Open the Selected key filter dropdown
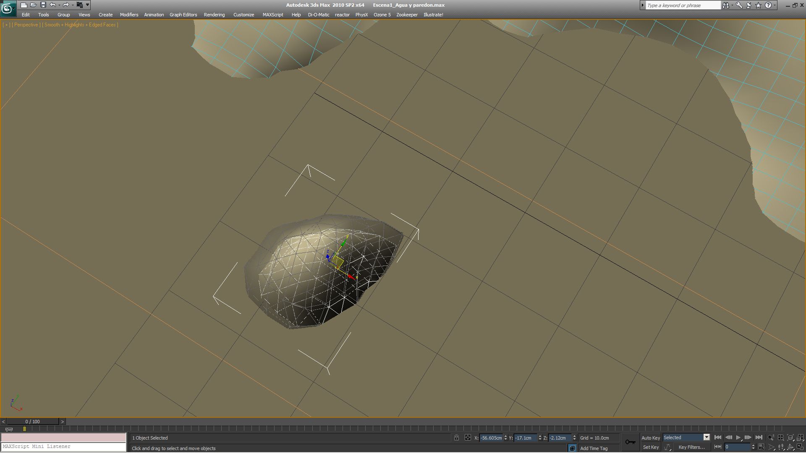This screenshot has height=453, width=806. point(707,437)
